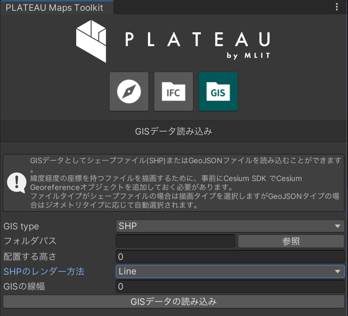
Task: Focus the フォルダパス input field
Action: [175, 241]
